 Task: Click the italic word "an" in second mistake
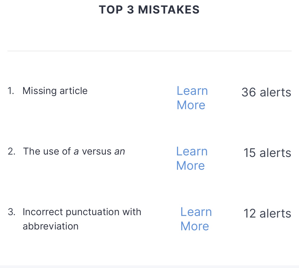[x=120, y=152]
